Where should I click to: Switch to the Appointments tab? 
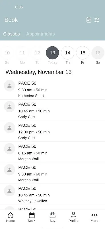pos(40,34)
